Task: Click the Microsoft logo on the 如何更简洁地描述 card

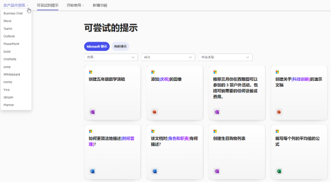Action: pos(91,131)
